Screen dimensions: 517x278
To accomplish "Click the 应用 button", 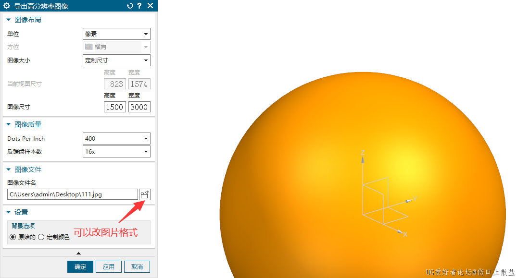I will 109,267.
